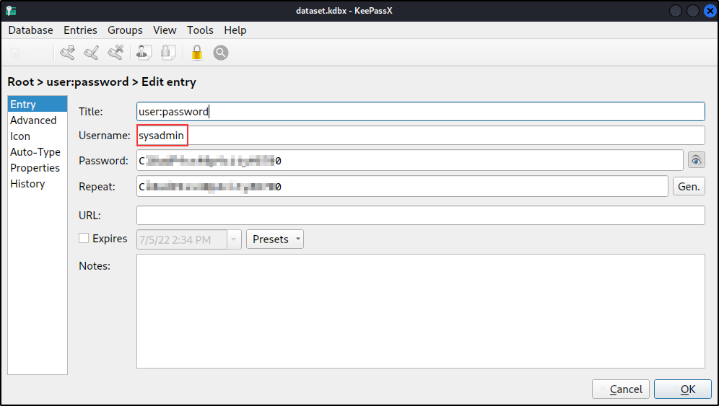
Task: Click the greyed-out Open database toolbar icon
Action: 15,53
